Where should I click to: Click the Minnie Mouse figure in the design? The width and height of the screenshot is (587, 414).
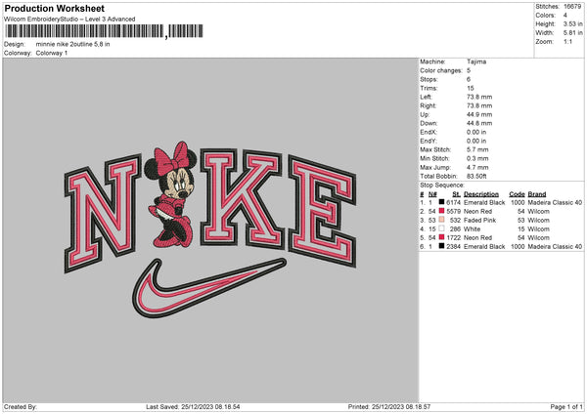point(171,194)
